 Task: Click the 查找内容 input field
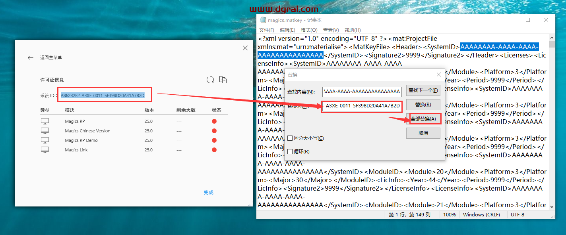tap(362, 92)
